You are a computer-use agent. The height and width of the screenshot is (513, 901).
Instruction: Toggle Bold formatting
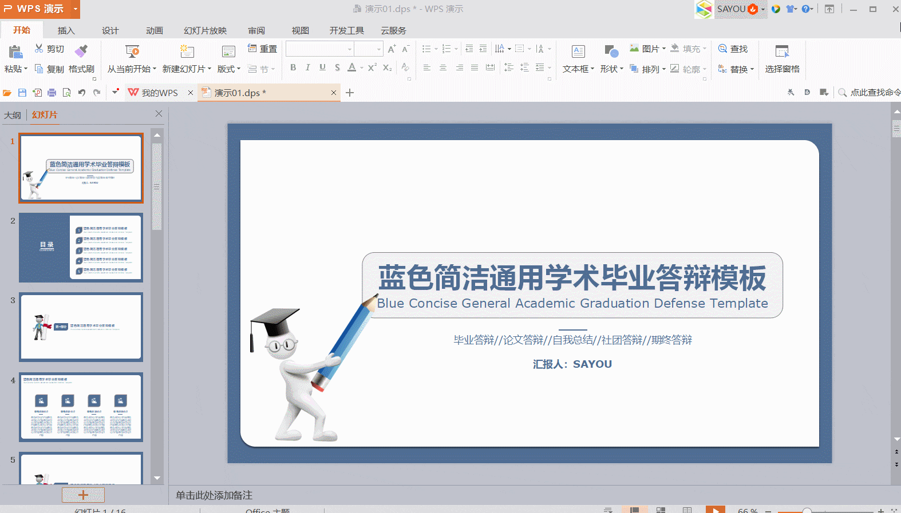(x=293, y=67)
